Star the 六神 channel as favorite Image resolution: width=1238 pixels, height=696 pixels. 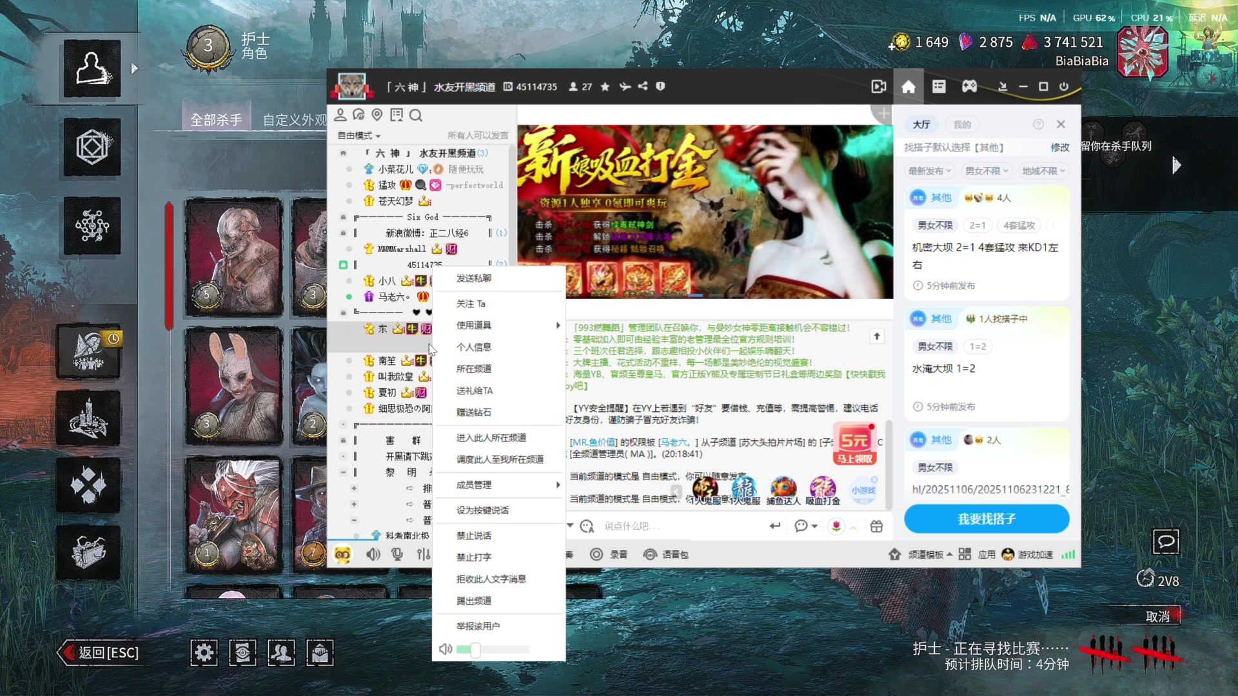pyautogui.click(x=605, y=86)
